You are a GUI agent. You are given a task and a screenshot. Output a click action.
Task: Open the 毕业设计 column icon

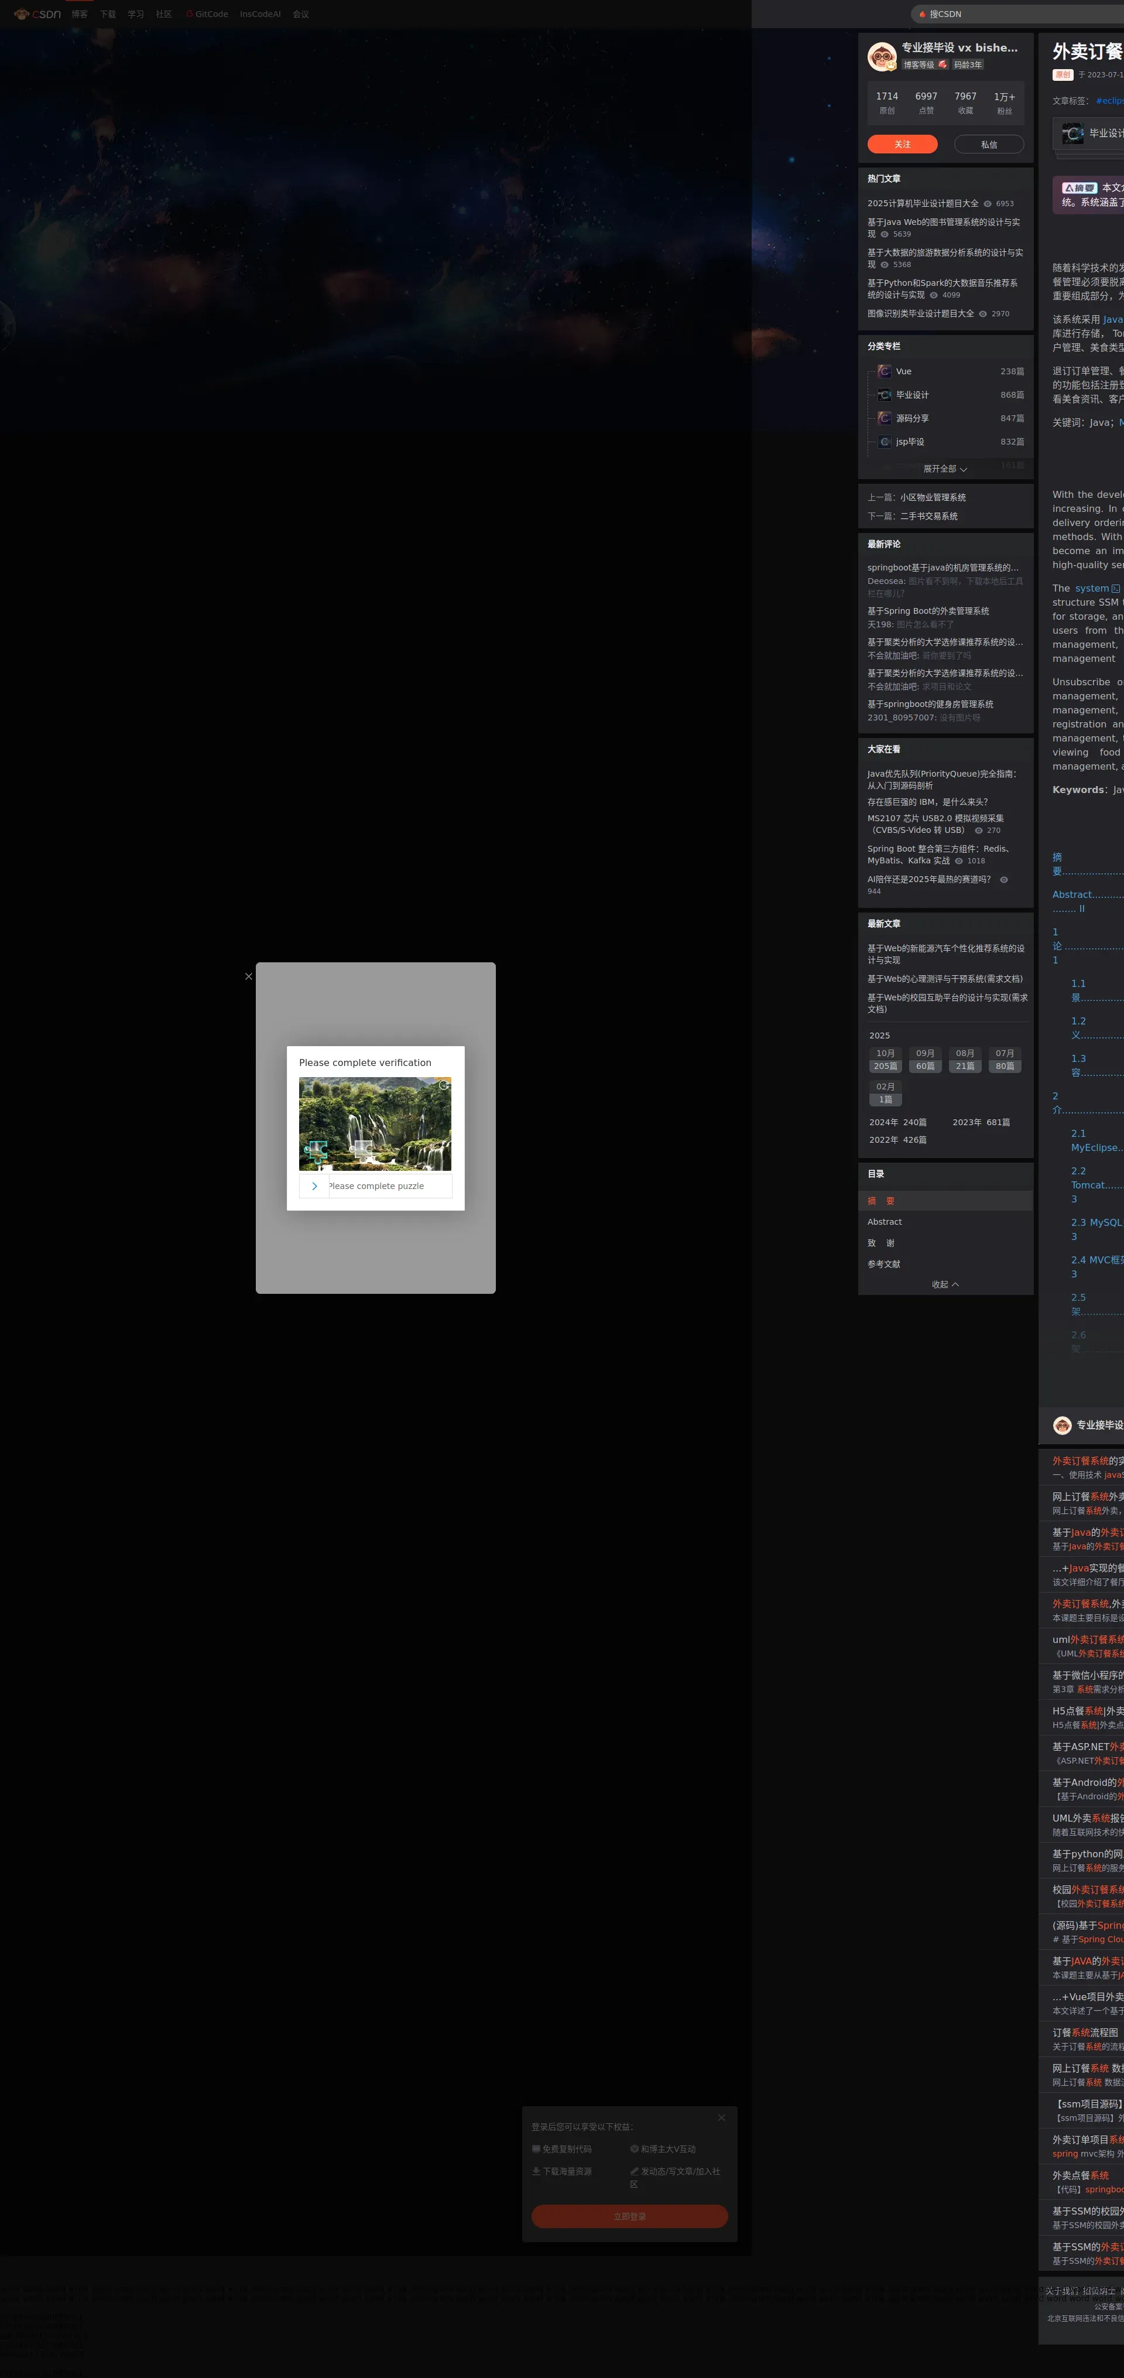[x=884, y=395]
